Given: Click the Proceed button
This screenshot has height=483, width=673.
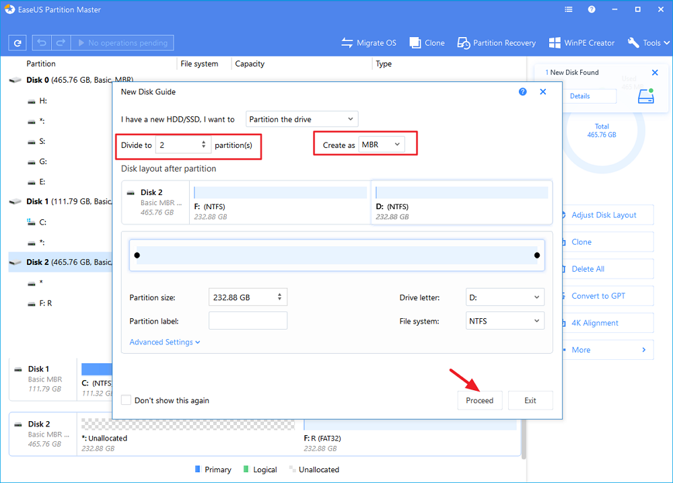Looking at the screenshot, I should (x=480, y=400).
